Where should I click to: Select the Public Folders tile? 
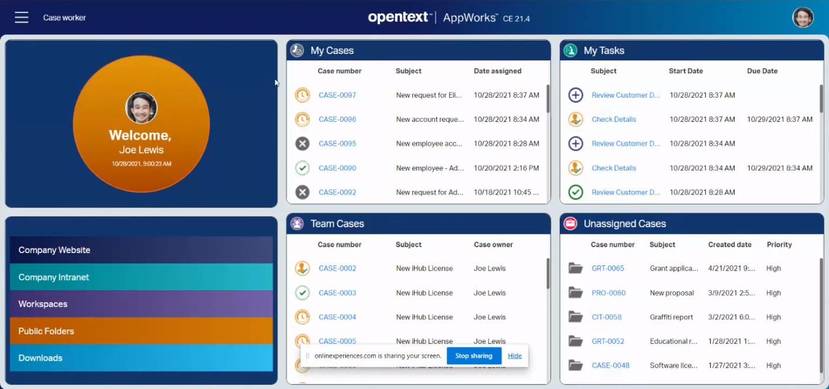[141, 331]
